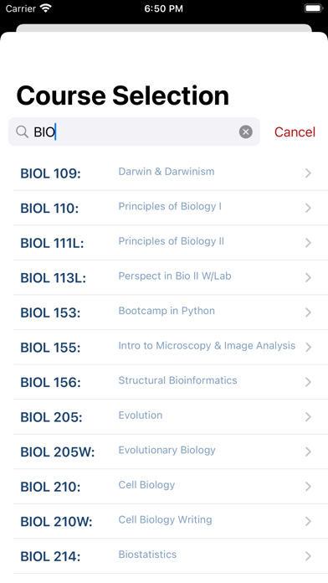This screenshot has height=583, width=328.
Task: Open BIOL 109 using its chevron
Action: 308,173
